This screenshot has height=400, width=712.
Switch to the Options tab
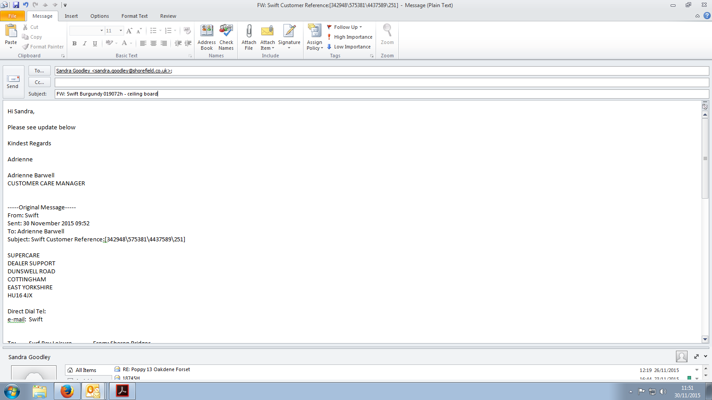[100, 16]
